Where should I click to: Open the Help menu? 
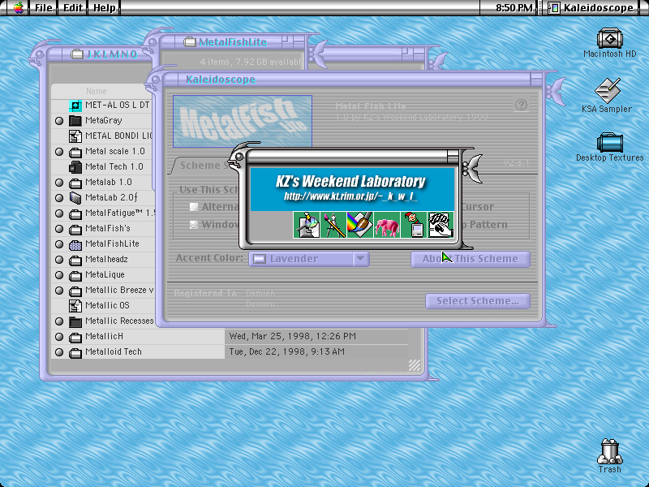click(105, 7)
